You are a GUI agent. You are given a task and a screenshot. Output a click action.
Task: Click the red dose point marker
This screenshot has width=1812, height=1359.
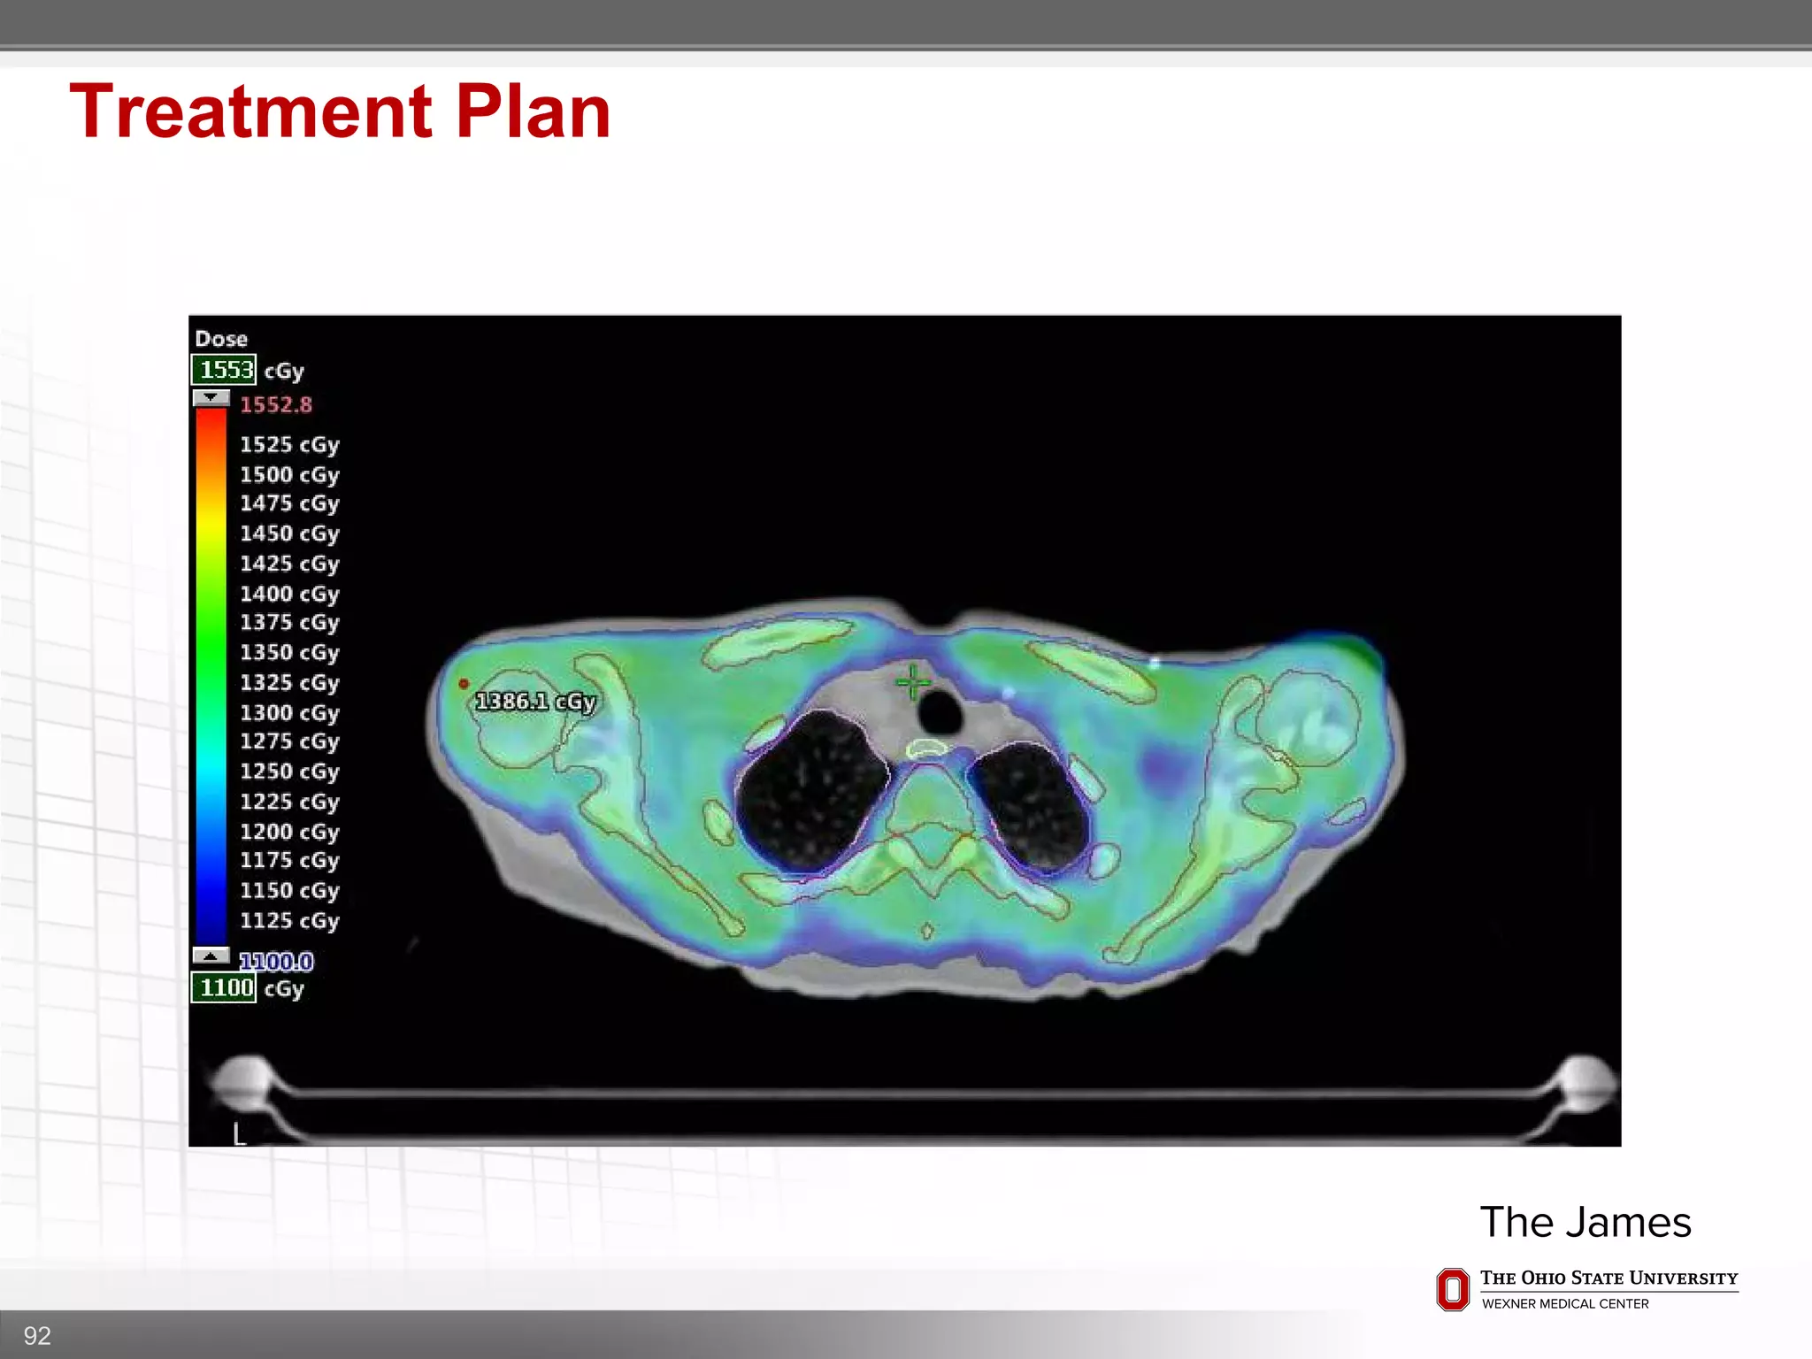point(464,683)
